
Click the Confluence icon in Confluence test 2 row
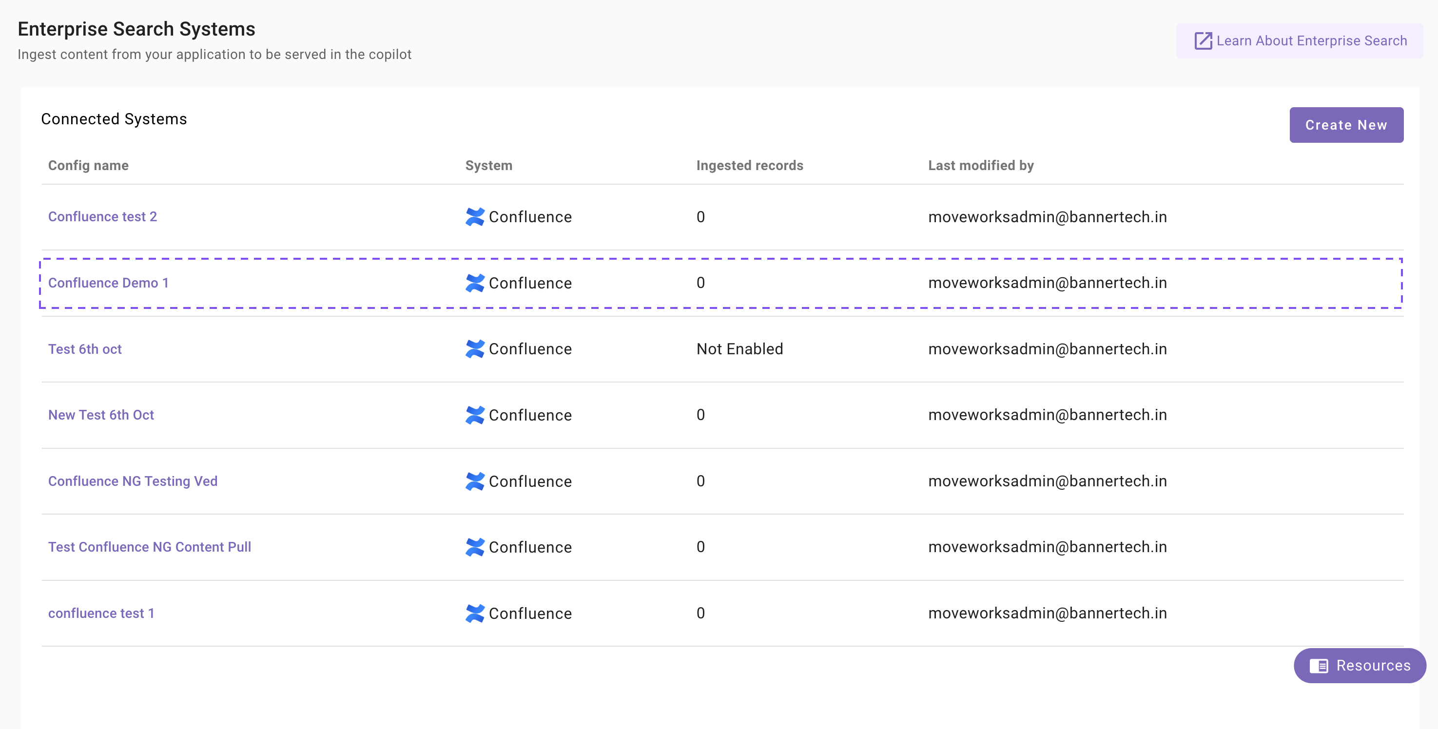[474, 216]
